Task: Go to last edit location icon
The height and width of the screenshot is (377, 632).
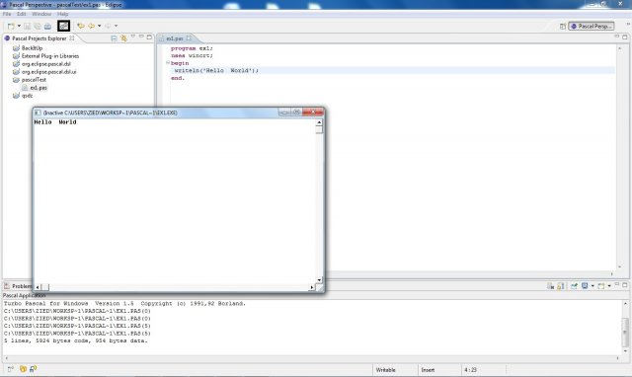Action: [x=81, y=26]
